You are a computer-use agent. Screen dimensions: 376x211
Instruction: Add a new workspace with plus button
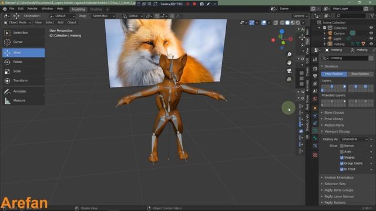(108, 9)
